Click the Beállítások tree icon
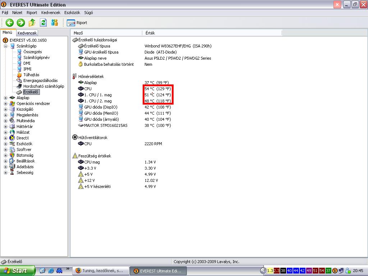This screenshot has height=276, width=368. point(12,161)
